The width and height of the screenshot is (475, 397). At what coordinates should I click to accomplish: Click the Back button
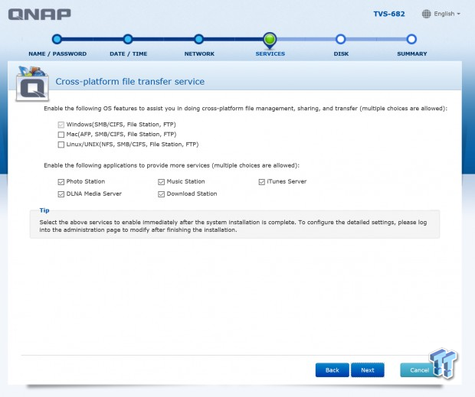332,370
